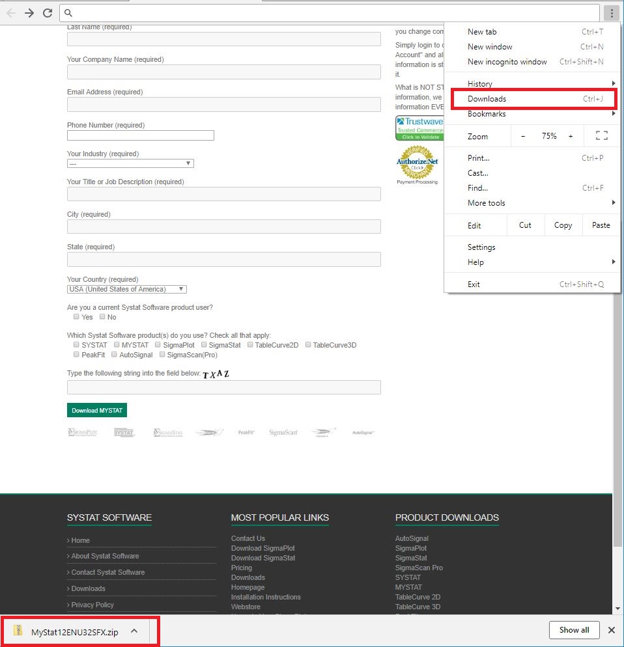Open the Your Country dropdown
This screenshot has height=647, width=624.
(127, 289)
